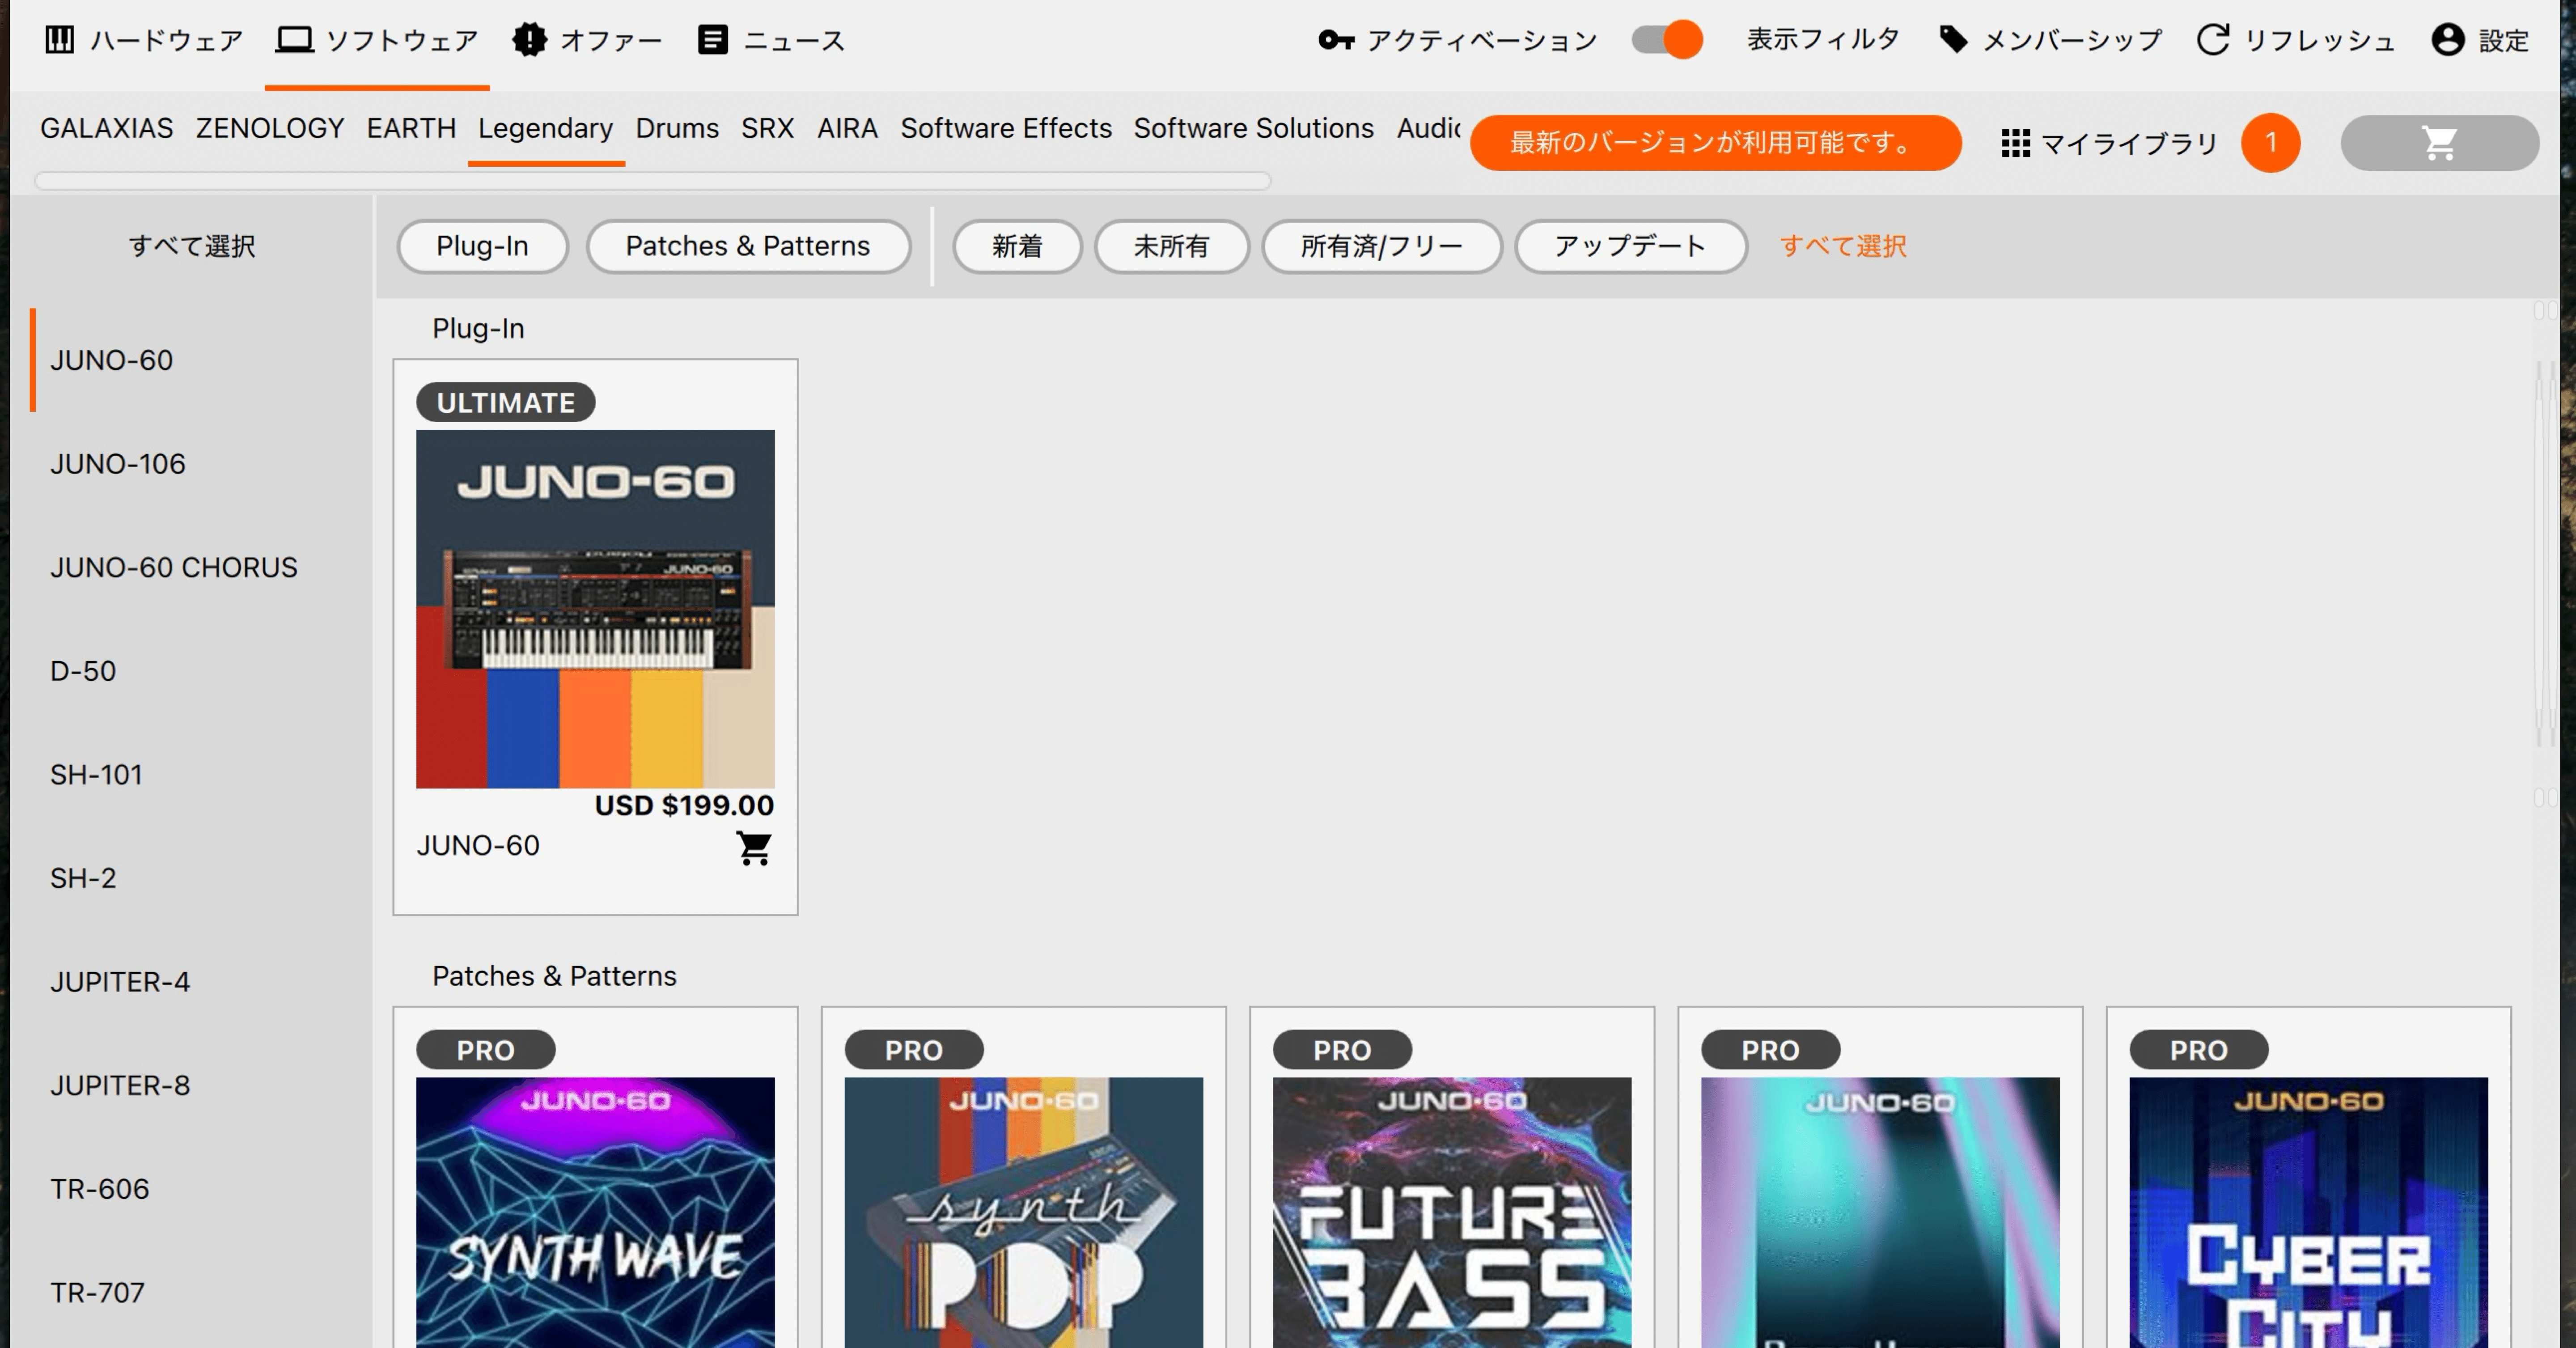Toggle the 新着 filter chip
This screenshot has height=1348, width=2576.
click(1017, 246)
